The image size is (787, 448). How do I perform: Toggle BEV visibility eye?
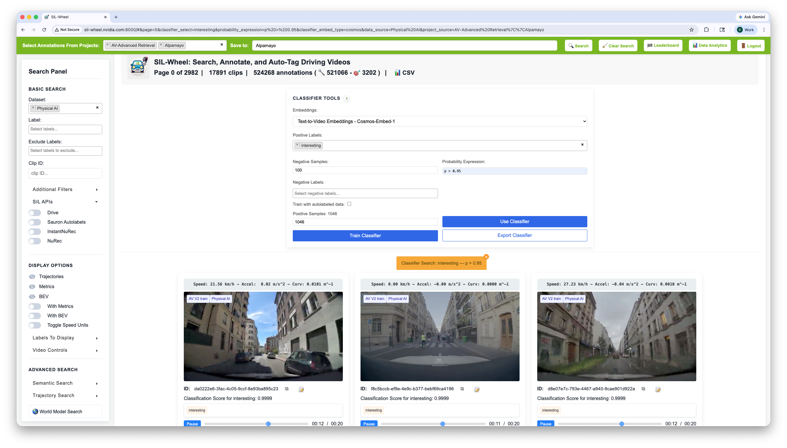[x=32, y=297]
